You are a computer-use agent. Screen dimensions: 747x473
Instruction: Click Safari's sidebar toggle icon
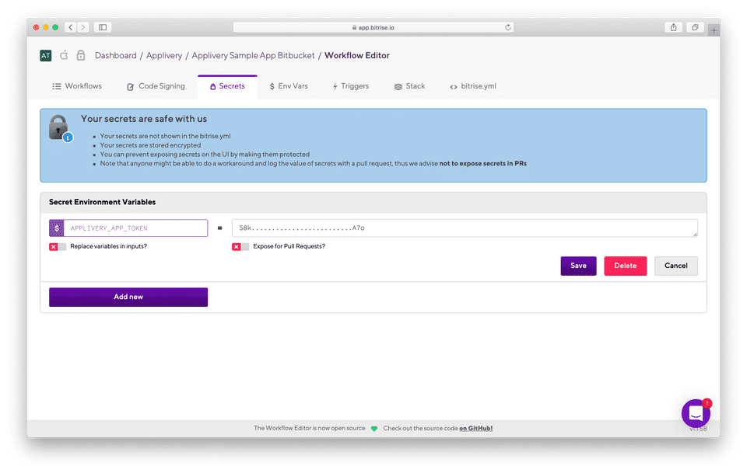tap(103, 27)
